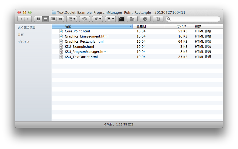
Task: Click the status bar text 6 項目
Action: point(108,124)
